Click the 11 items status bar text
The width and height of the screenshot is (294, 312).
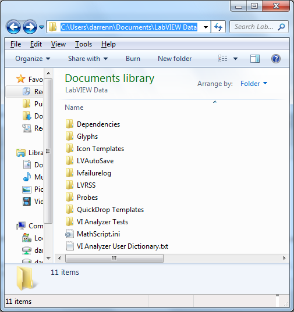[18, 302]
